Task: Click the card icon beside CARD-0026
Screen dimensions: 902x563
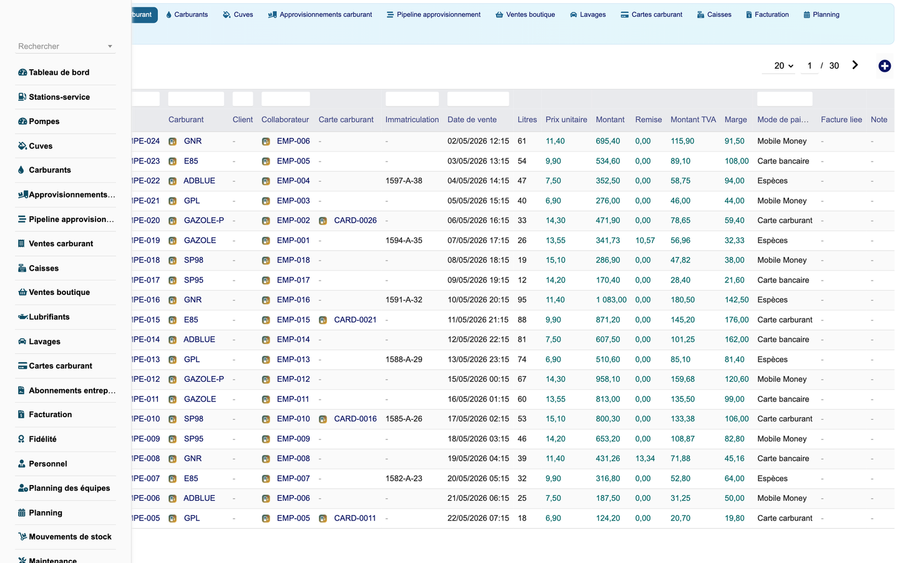Action: pyautogui.click(x=323, y=221)
